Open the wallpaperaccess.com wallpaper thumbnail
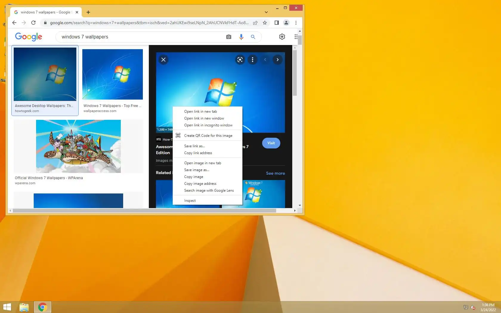Screen dimensions: 501x313 click(112, 74)
